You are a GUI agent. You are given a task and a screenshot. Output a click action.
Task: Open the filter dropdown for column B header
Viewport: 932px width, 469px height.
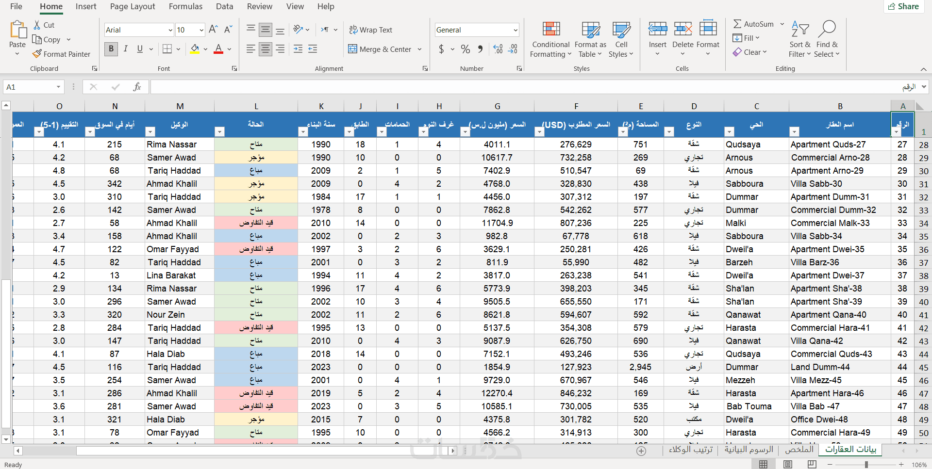pyautogui.click(x=794, y=131)
